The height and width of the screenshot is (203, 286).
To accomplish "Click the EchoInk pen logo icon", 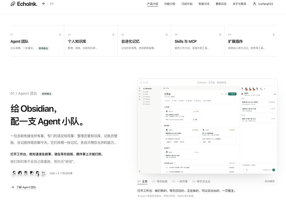I will pos(13,4).
